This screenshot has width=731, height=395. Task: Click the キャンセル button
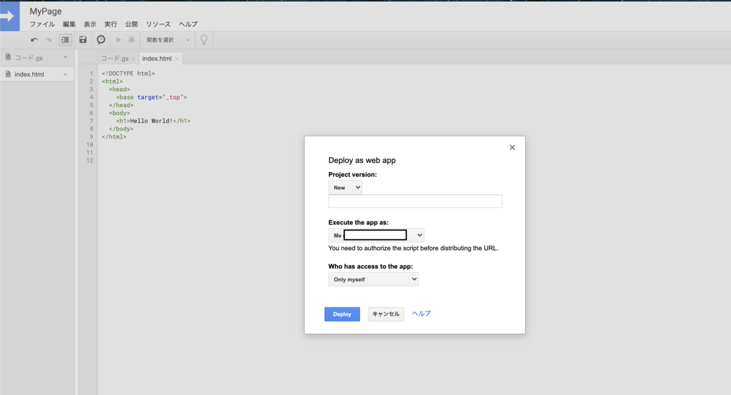(x=386, y=314)
